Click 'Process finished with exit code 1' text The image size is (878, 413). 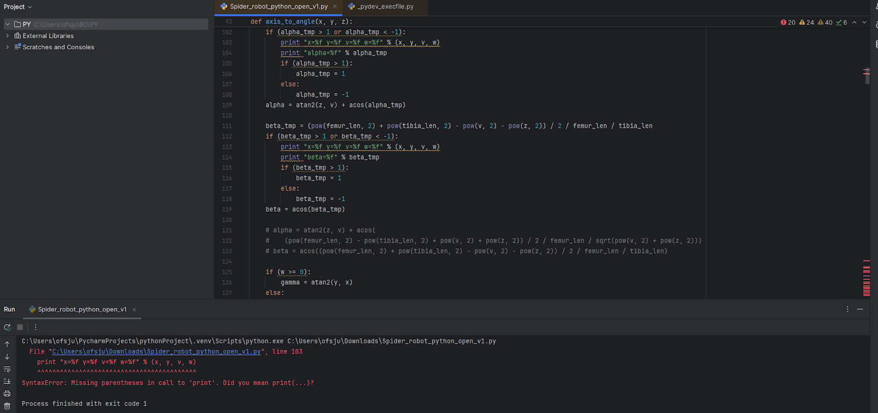pyautogui.click(x=85, y=404)
